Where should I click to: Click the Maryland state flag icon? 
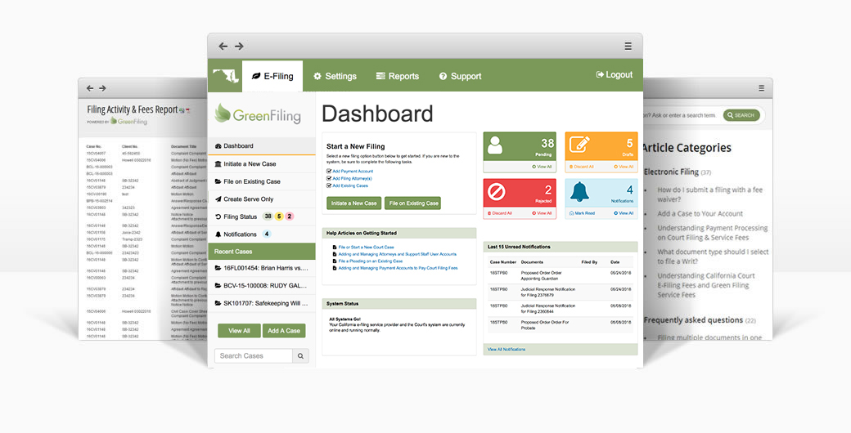click(x=225, y=76)
